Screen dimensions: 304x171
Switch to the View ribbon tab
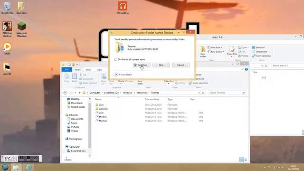pos(99,70)
